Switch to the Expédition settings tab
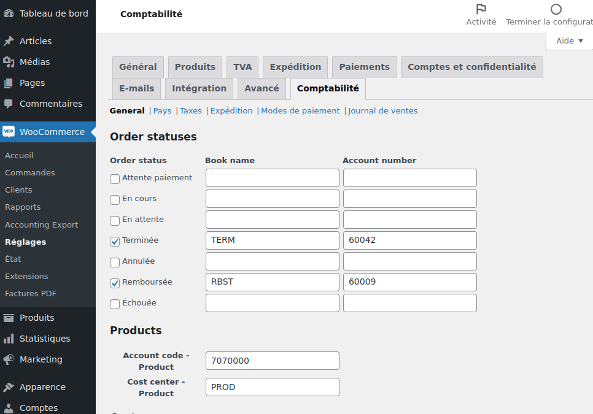Screen dimensions: 593x414 coord(295,67)
